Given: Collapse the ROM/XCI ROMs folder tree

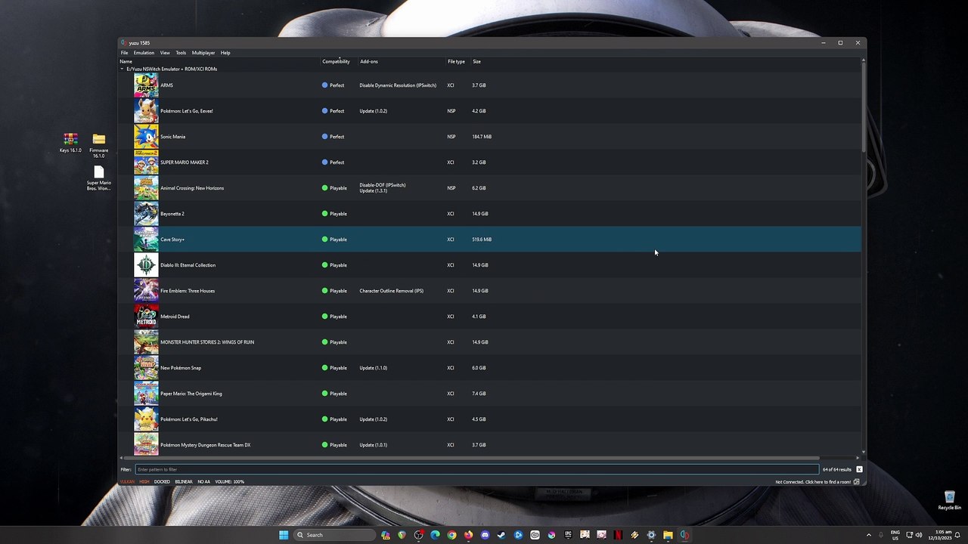Looking at the screenshot, I should coord(122,69).
